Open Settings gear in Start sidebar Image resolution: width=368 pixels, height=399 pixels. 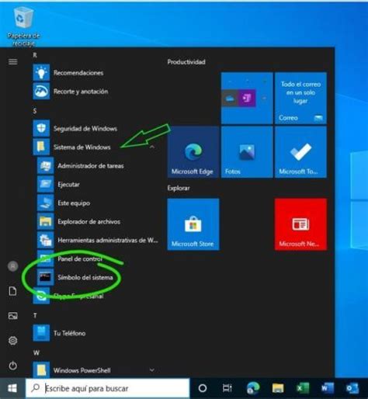coord(13,341)
